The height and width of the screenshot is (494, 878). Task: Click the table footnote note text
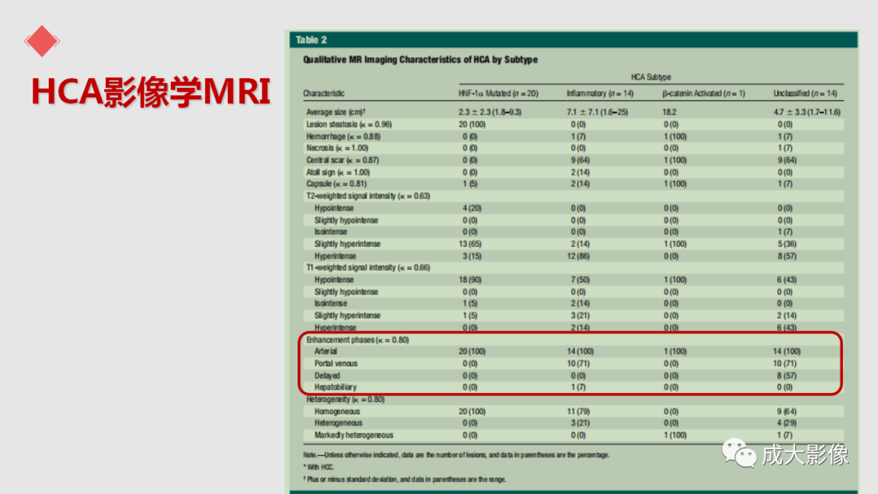pyautogui.click(x=456, y=455)
